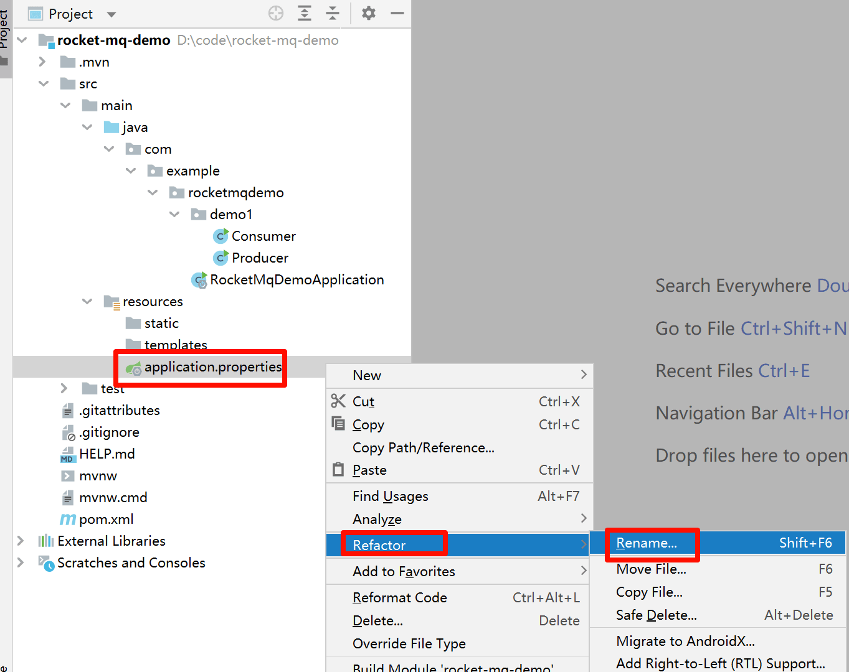Viewport: 849px width, 672px height.
Task: Expand External Libraries node
Action: coord(21,541)
